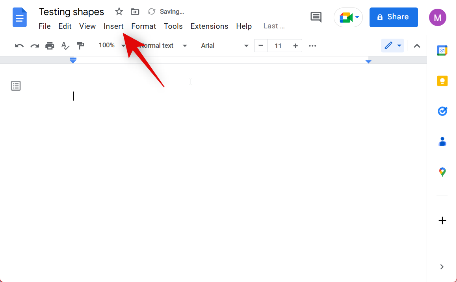Click the Last edit link
The image size is (457, 282).
[x=274, y=26]
